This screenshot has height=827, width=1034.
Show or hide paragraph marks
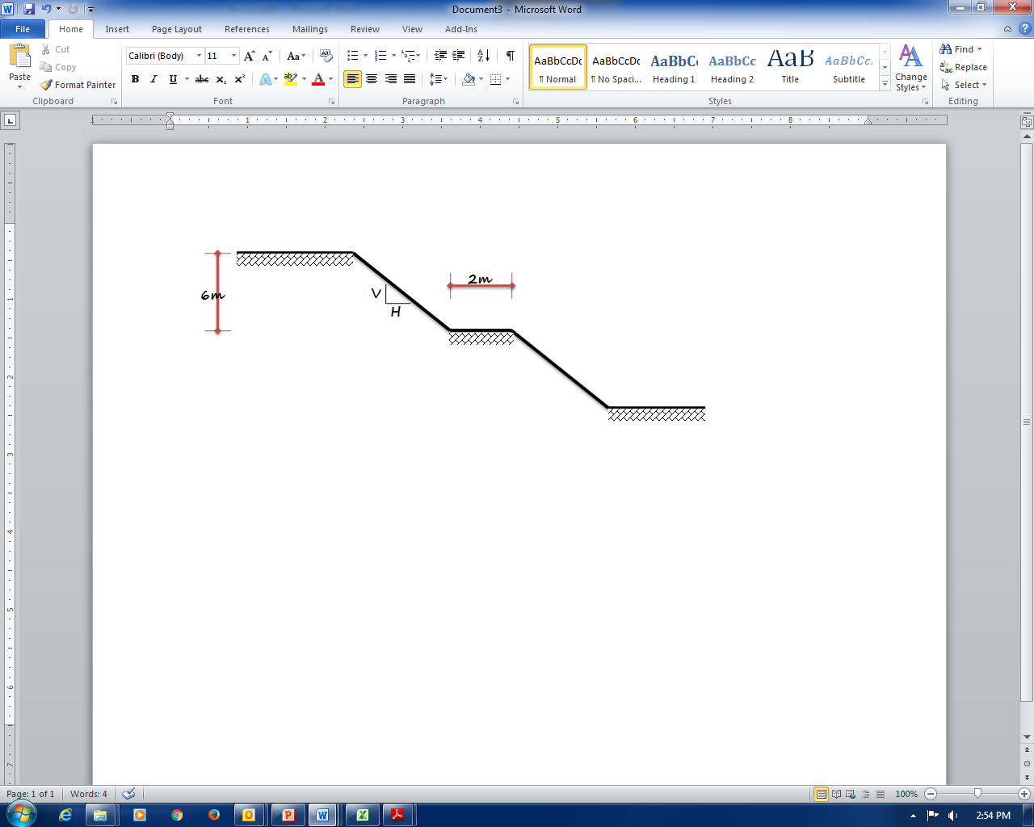[x=511, y=56]
